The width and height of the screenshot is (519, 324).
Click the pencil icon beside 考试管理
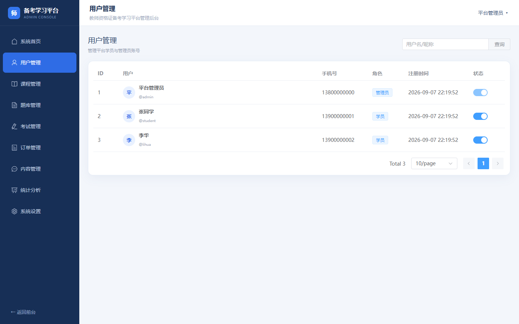click(14, 126)
